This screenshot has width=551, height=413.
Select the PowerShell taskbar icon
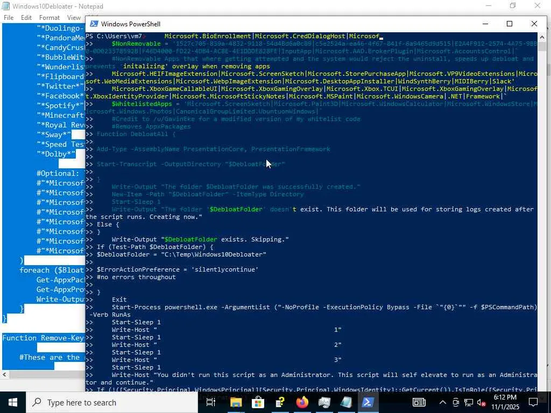(x=368, y=402)
